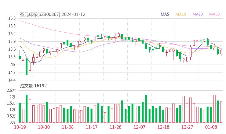Image resolution: width=226 pixels, height=134 pixels.
Task: Click the 16.5 price axis value
Action: [x=12, y=26]
